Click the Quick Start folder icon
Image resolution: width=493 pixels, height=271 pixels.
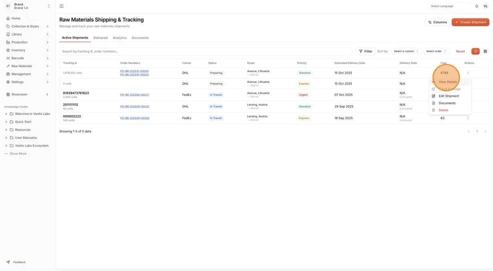(x=12, y=122)
